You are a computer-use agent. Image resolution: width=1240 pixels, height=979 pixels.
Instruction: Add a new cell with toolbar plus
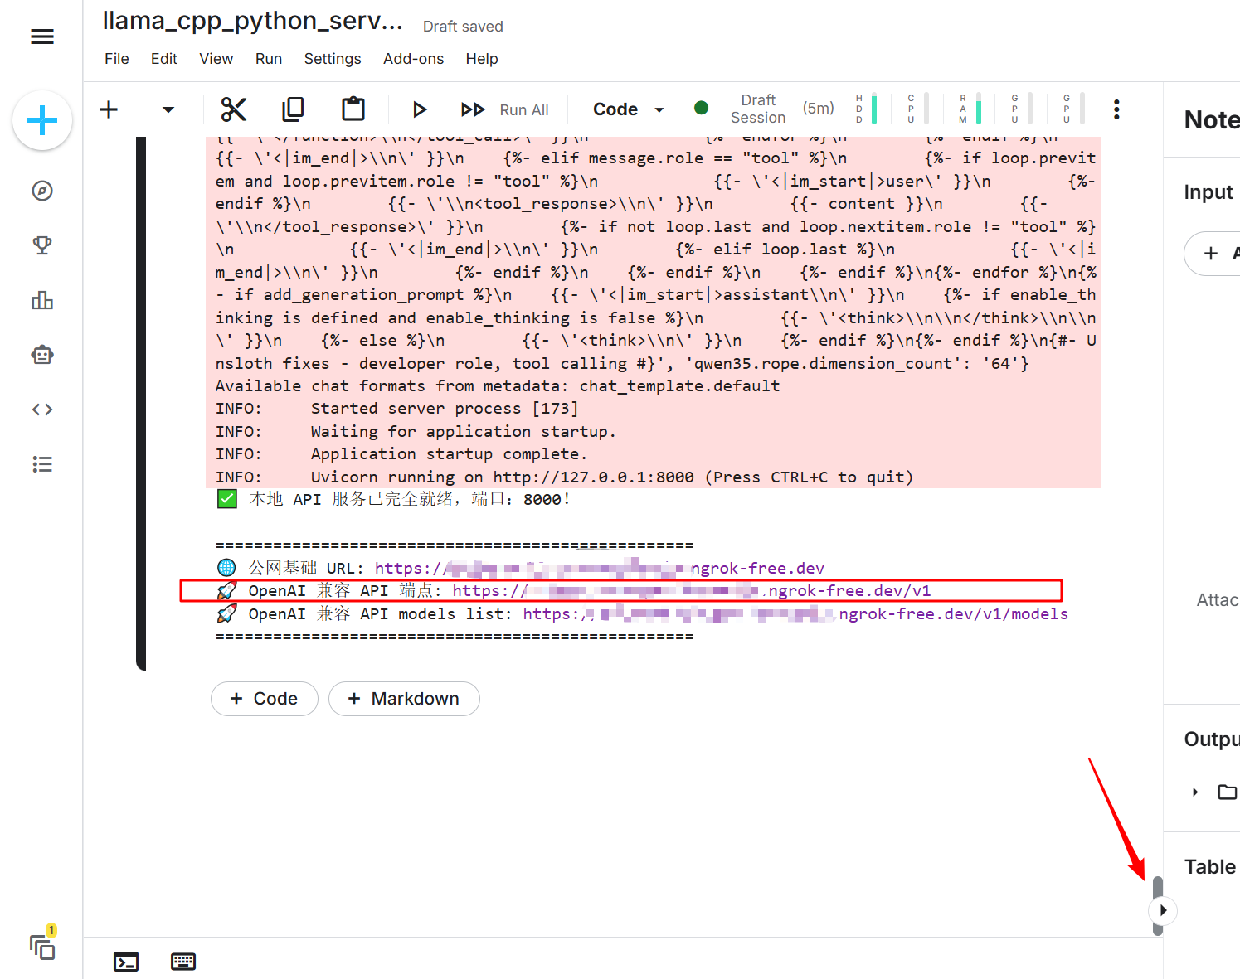109,109
